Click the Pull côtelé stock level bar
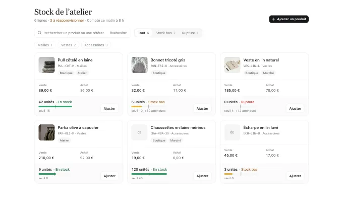Viewport: 343px width, 214px height. pyautogui.click(x=55, y=106)
